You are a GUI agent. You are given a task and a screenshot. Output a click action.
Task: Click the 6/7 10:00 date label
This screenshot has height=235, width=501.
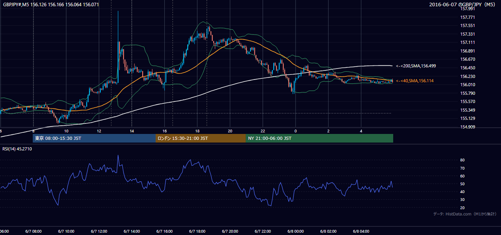pyautogui.click(x=66, y=231)
